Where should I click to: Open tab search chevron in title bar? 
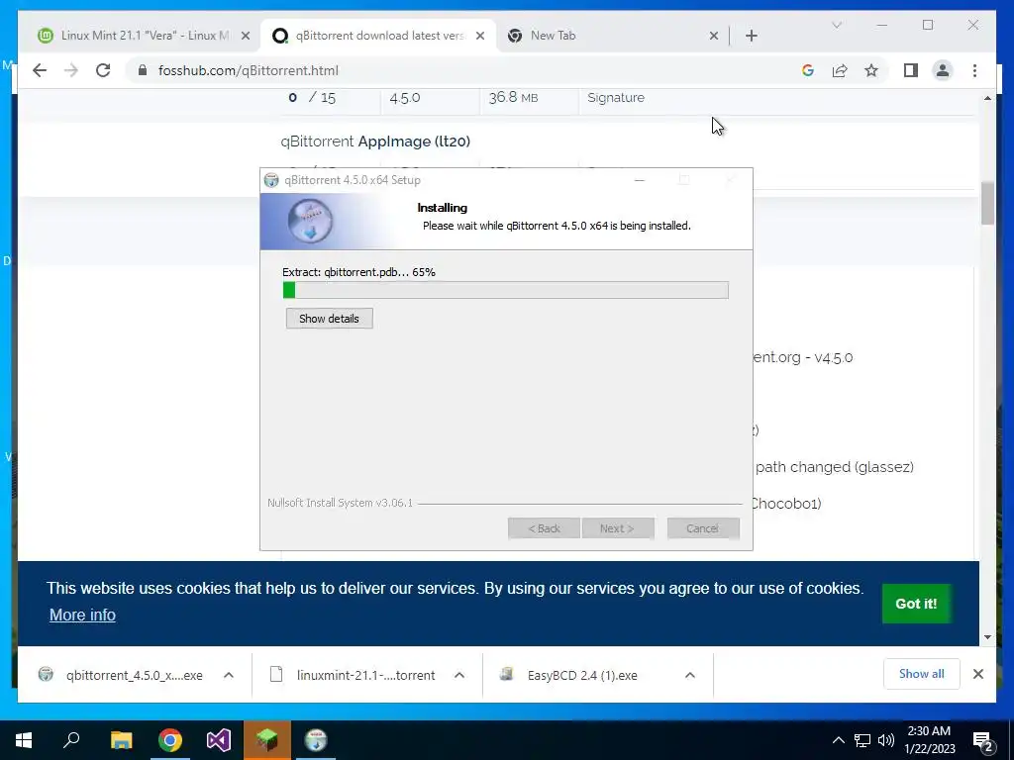836,25
